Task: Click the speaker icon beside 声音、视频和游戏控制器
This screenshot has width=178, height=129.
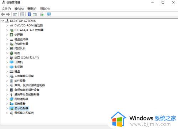Action: click(11, 85)
